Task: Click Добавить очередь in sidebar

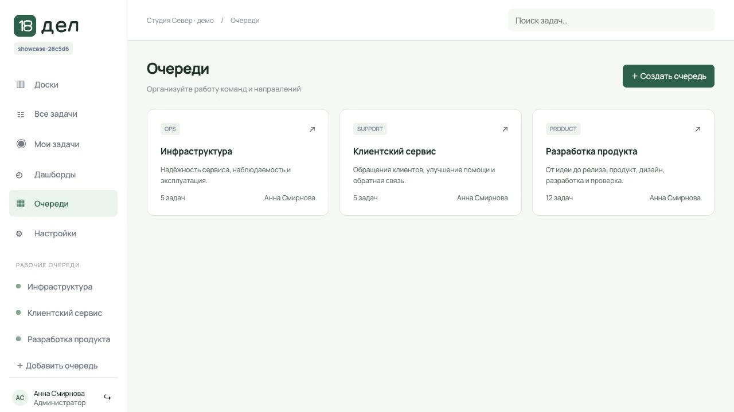Action: (x=57, y=366)
